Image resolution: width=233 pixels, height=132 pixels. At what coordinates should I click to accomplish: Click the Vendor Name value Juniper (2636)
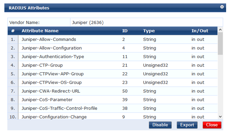(88, 22)
